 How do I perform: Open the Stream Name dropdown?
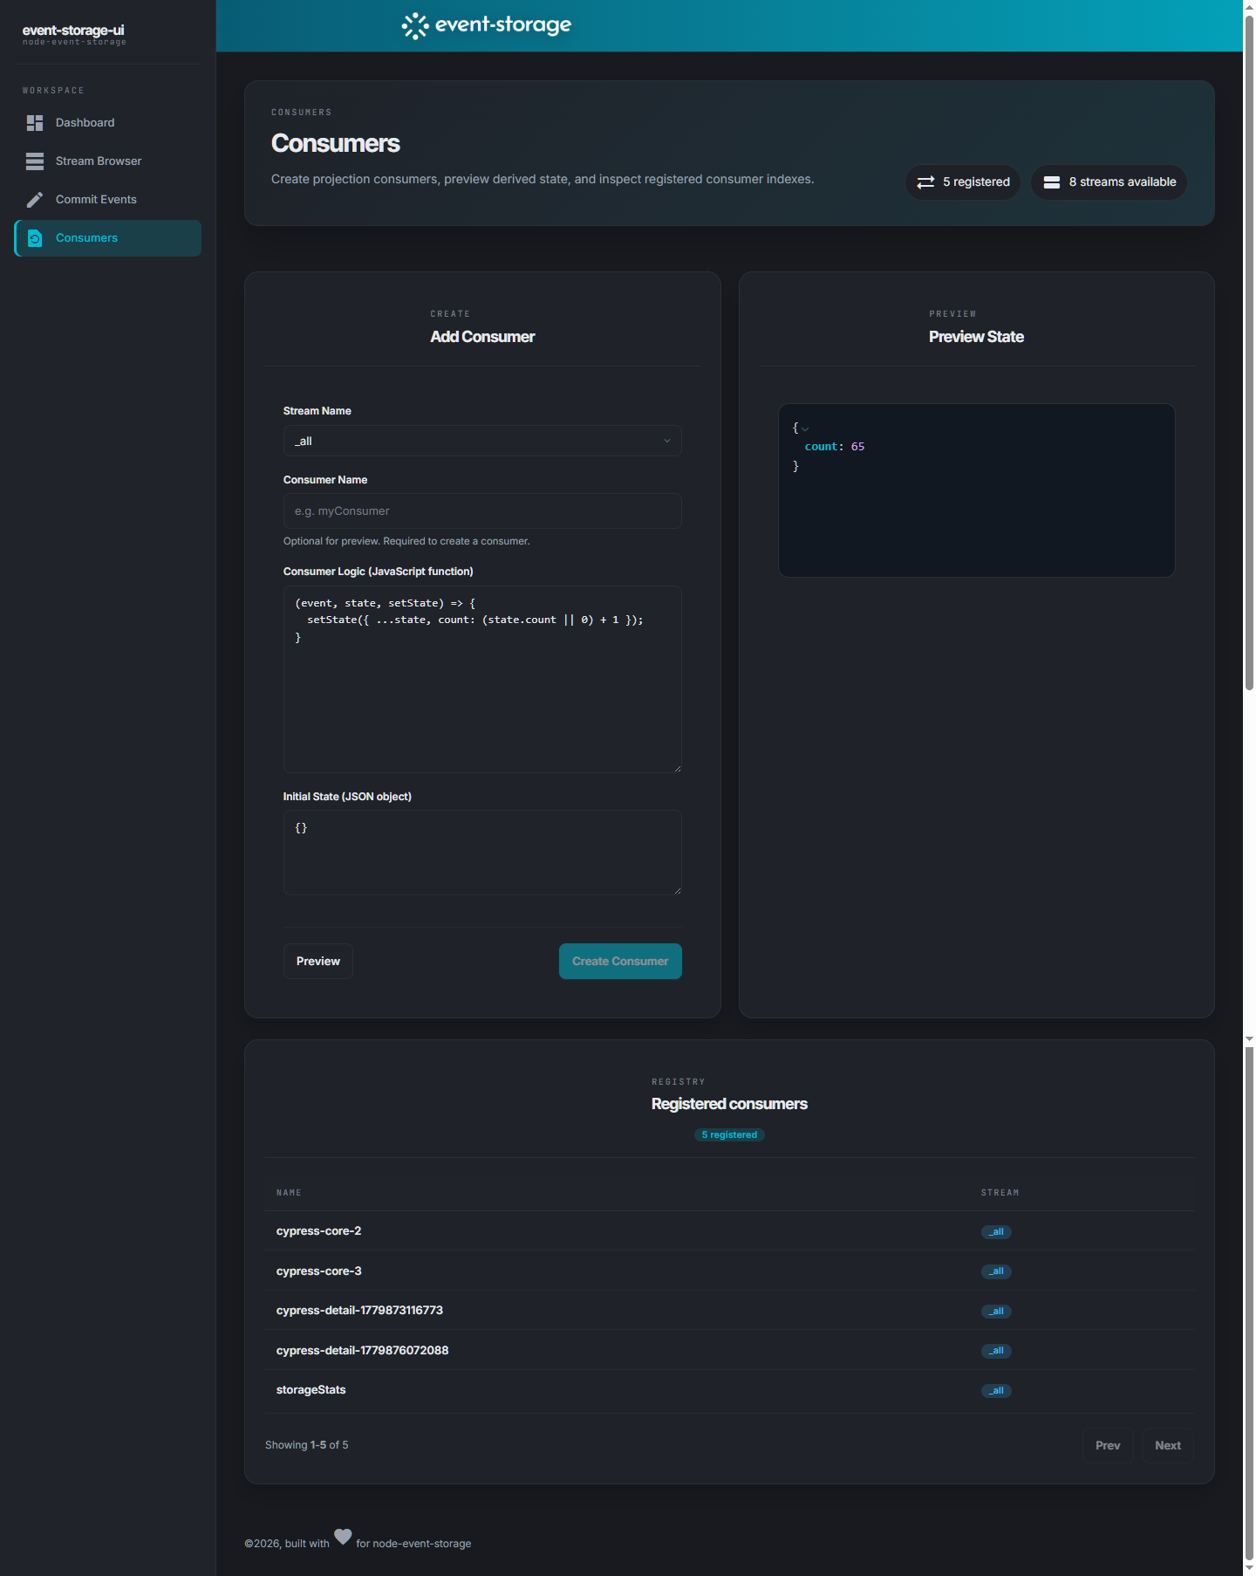[x=482, y=441]
